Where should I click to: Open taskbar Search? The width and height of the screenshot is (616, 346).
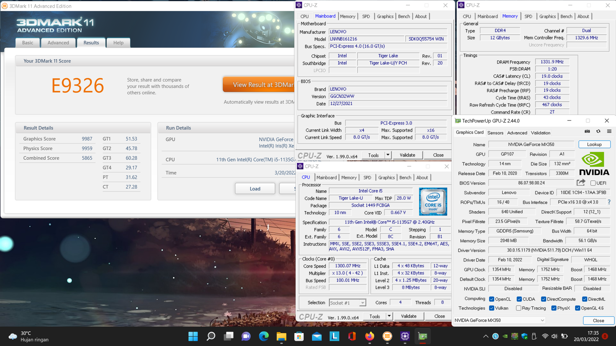click(211, 336)
